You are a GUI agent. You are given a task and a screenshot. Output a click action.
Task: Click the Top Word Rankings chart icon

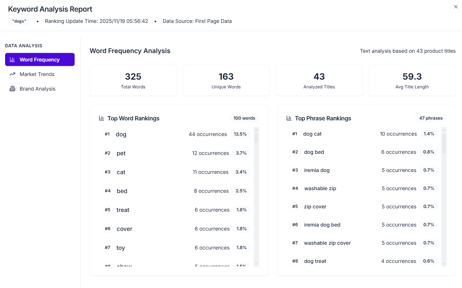pos(102,118)
